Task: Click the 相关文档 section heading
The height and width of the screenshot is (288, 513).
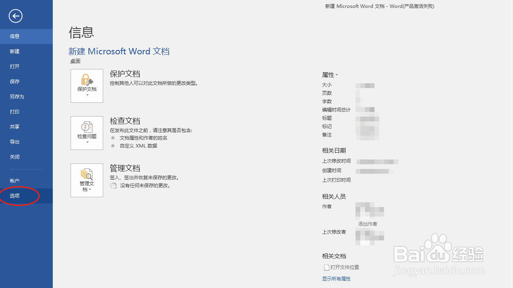Action: 334,256
